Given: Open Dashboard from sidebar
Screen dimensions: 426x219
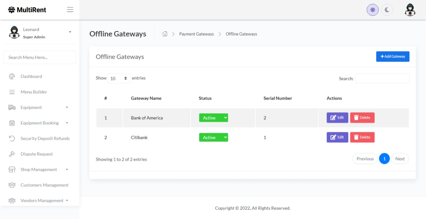Looking at the screenshot, I should [31, 76].
